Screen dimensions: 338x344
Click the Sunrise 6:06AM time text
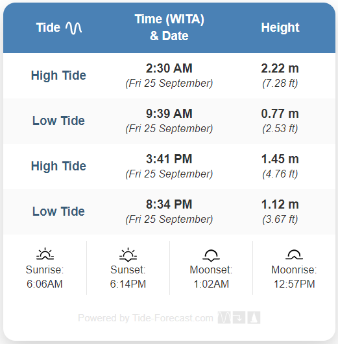click(45, 284)
